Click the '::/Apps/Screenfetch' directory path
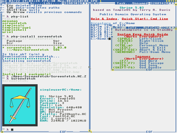Screen dimensions: 177x133 [x=28, y=50]
